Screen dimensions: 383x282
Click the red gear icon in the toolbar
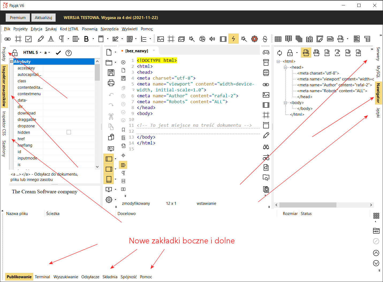(x=255, y=39)
